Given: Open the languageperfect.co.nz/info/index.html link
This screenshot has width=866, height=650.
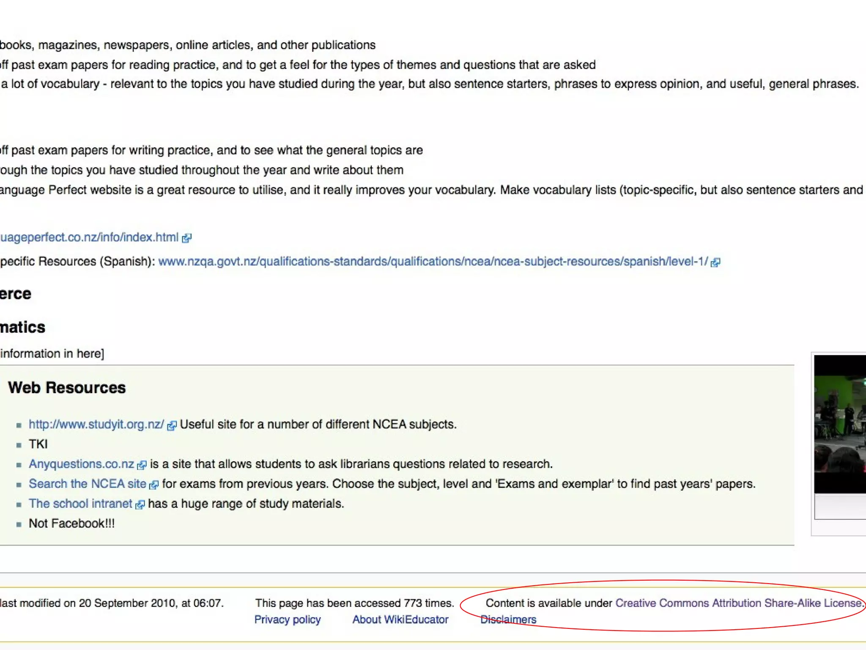Looking at the screenshot, I should (89, 237).
